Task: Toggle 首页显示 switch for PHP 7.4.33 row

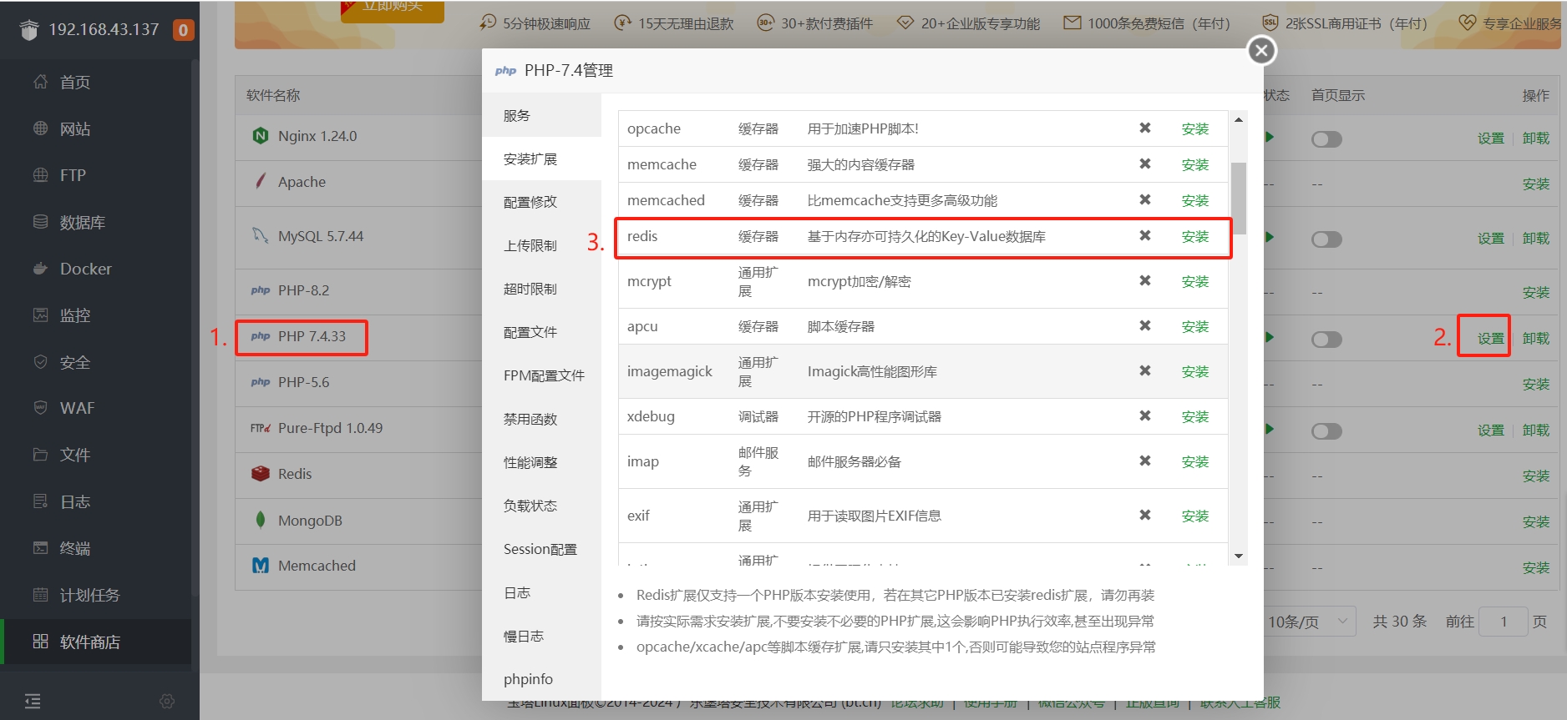Action: [x=1326, y=340]
